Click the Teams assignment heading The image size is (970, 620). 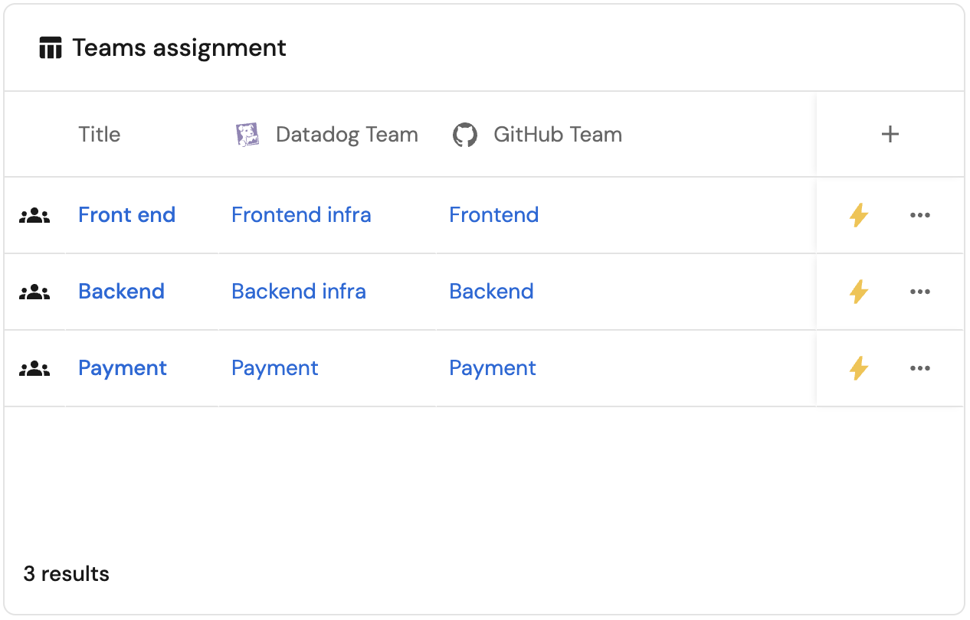[179, 48]
